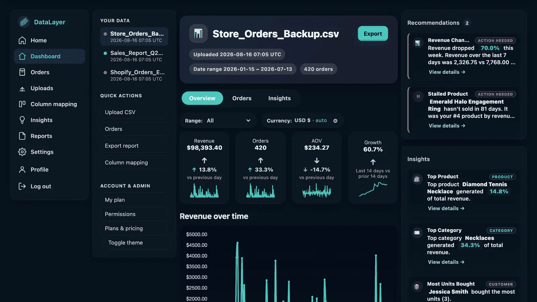Click Column mapping quick action

pyautogui.click(x=134, y=162)
